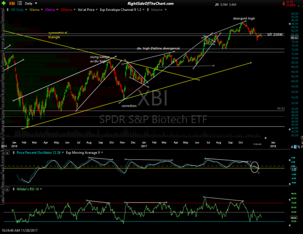This screenshot has width=303, height=234.
Task: Click the current price label 80.52
Action: point(294,38)
